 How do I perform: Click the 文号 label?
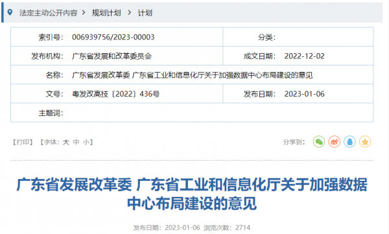click(x=54, y=94)
